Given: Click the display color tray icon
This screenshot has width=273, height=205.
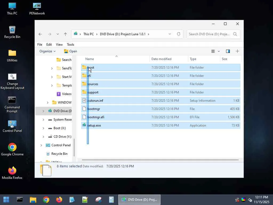Looking at the screenshot, I should 243,200.
